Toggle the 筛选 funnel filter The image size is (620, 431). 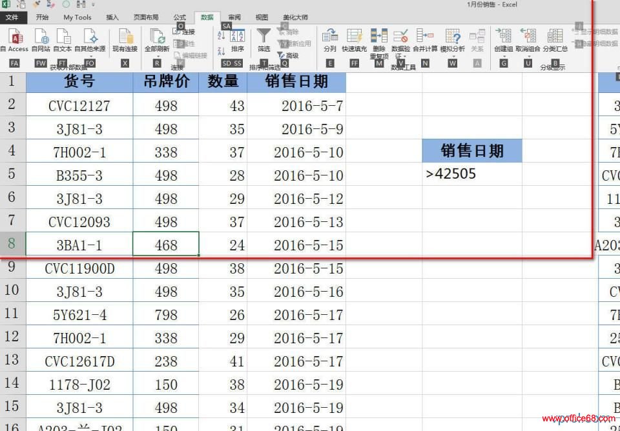(263, 40)
